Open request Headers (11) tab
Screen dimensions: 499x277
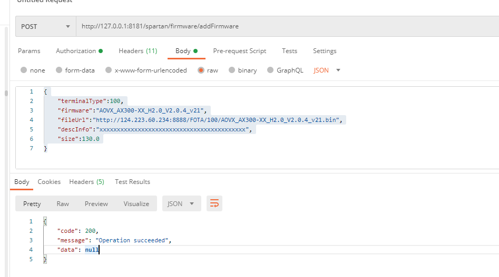point(138,51)
